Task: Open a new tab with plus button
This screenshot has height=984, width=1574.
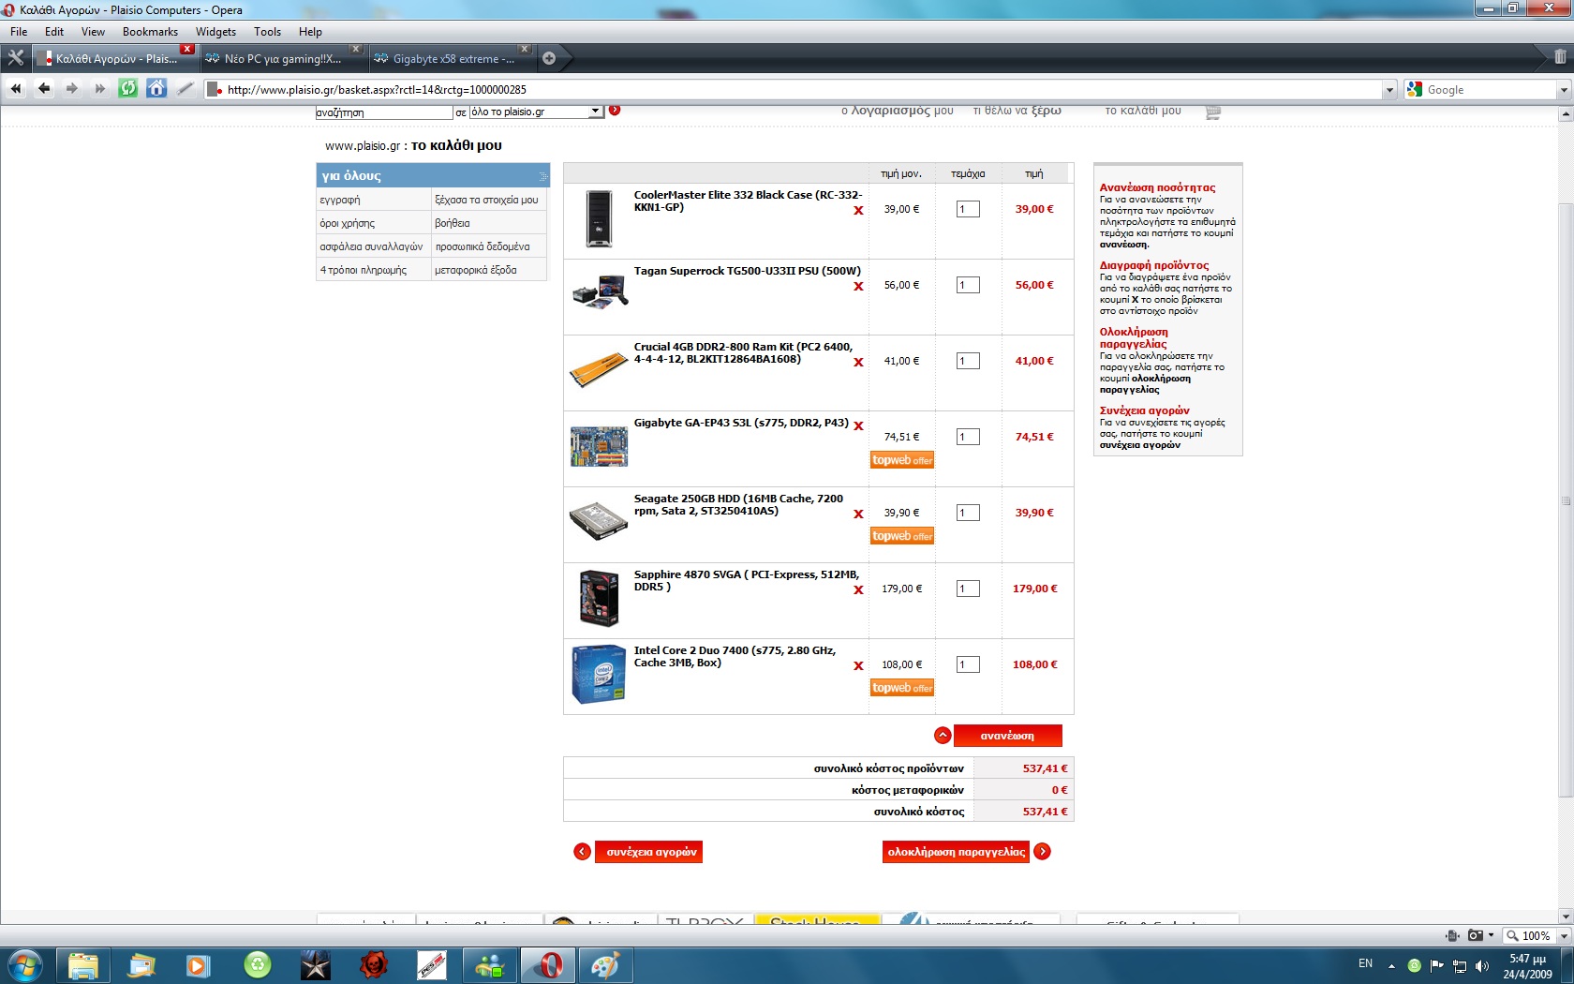Action: click(549, 58)
